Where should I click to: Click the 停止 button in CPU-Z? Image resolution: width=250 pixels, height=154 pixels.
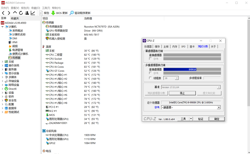coord(182,93)
